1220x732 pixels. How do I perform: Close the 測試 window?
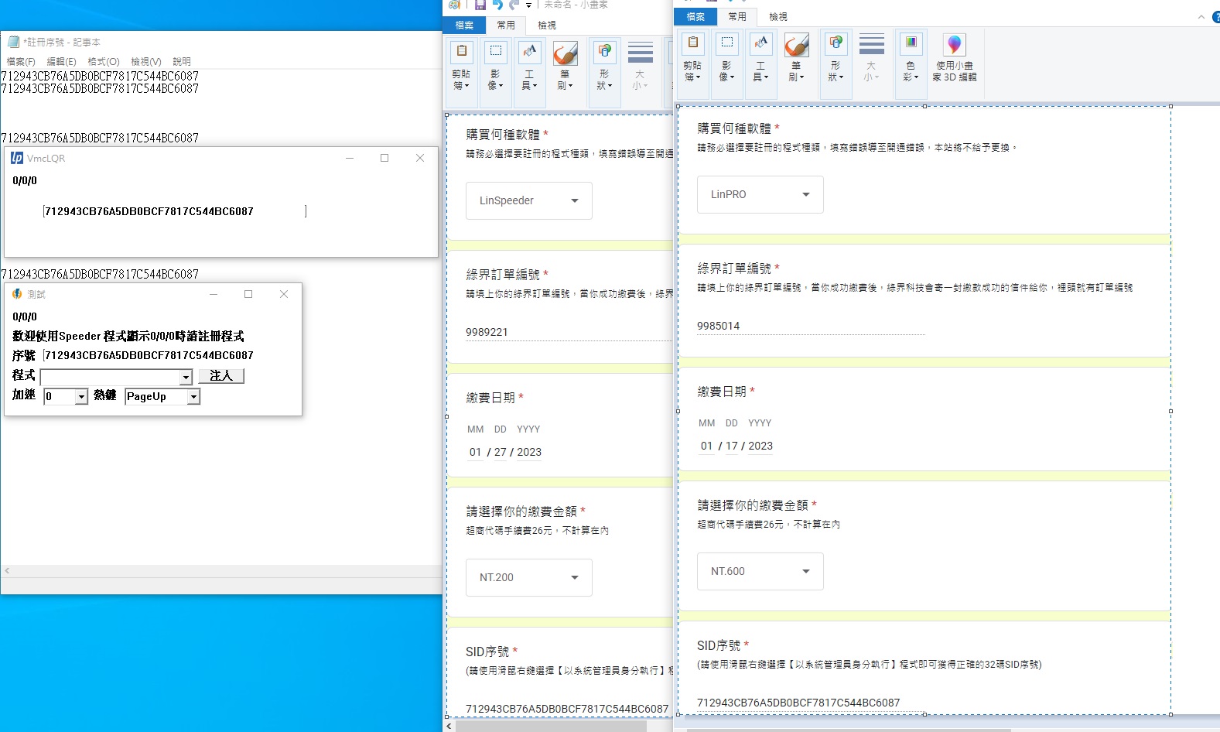(x=284, y=294)
